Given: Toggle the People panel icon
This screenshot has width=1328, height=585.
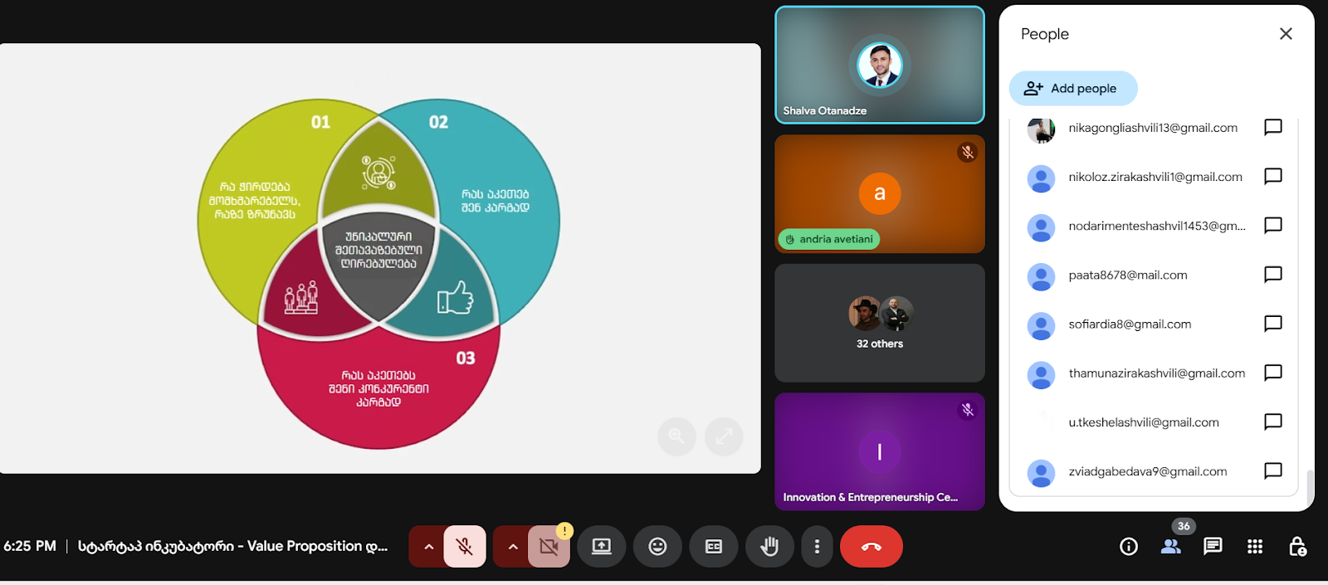Looking at the screenshot, I should click(x=1171, y=547).
